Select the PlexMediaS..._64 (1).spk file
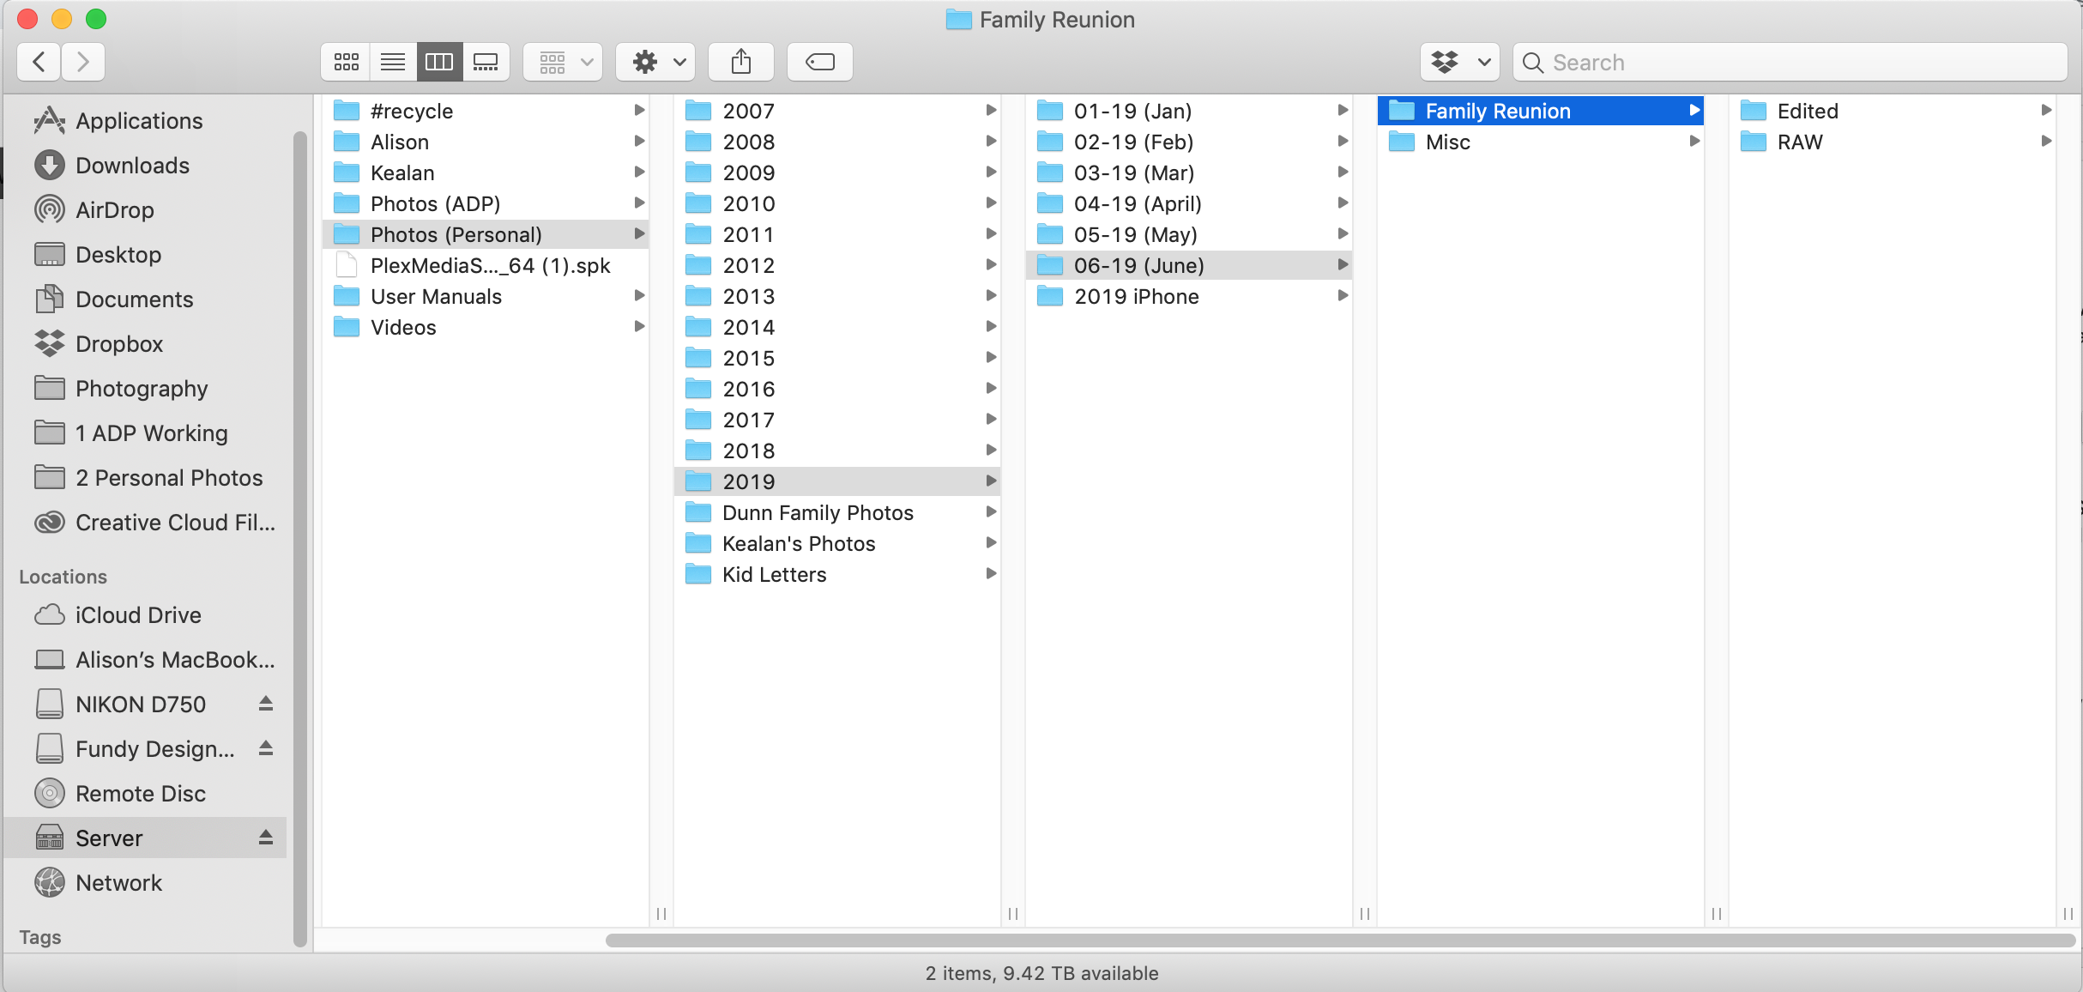Image resolution: width=2083 pixels, height=992 pixels. coord(486,265)
